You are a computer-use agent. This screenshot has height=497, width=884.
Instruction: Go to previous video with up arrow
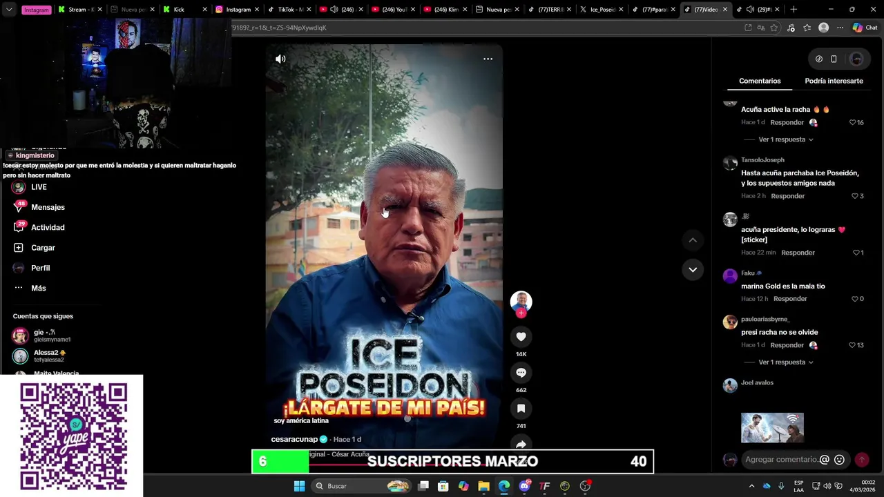[x=693, y=240]
